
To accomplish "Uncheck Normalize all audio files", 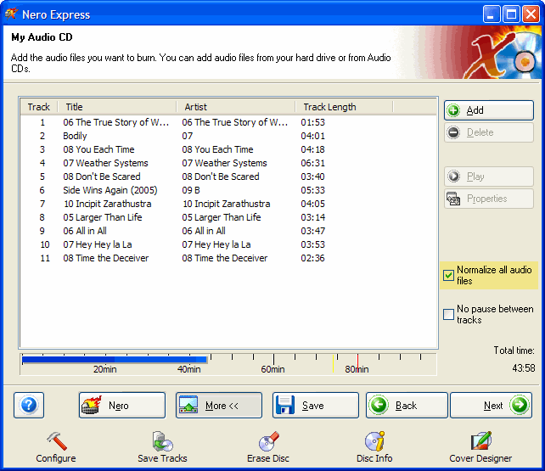I will (x=448, y=276).
